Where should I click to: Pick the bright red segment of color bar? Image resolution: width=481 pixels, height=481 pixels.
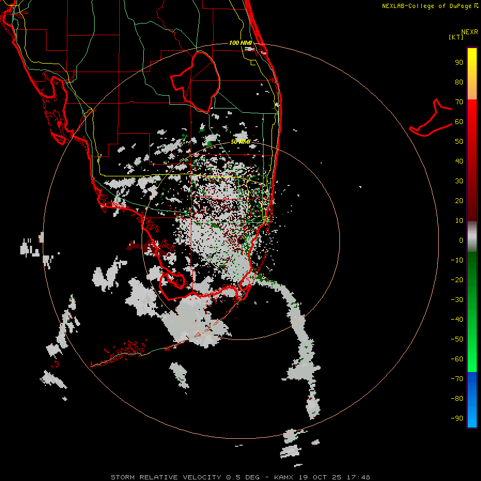click(472, 112)
